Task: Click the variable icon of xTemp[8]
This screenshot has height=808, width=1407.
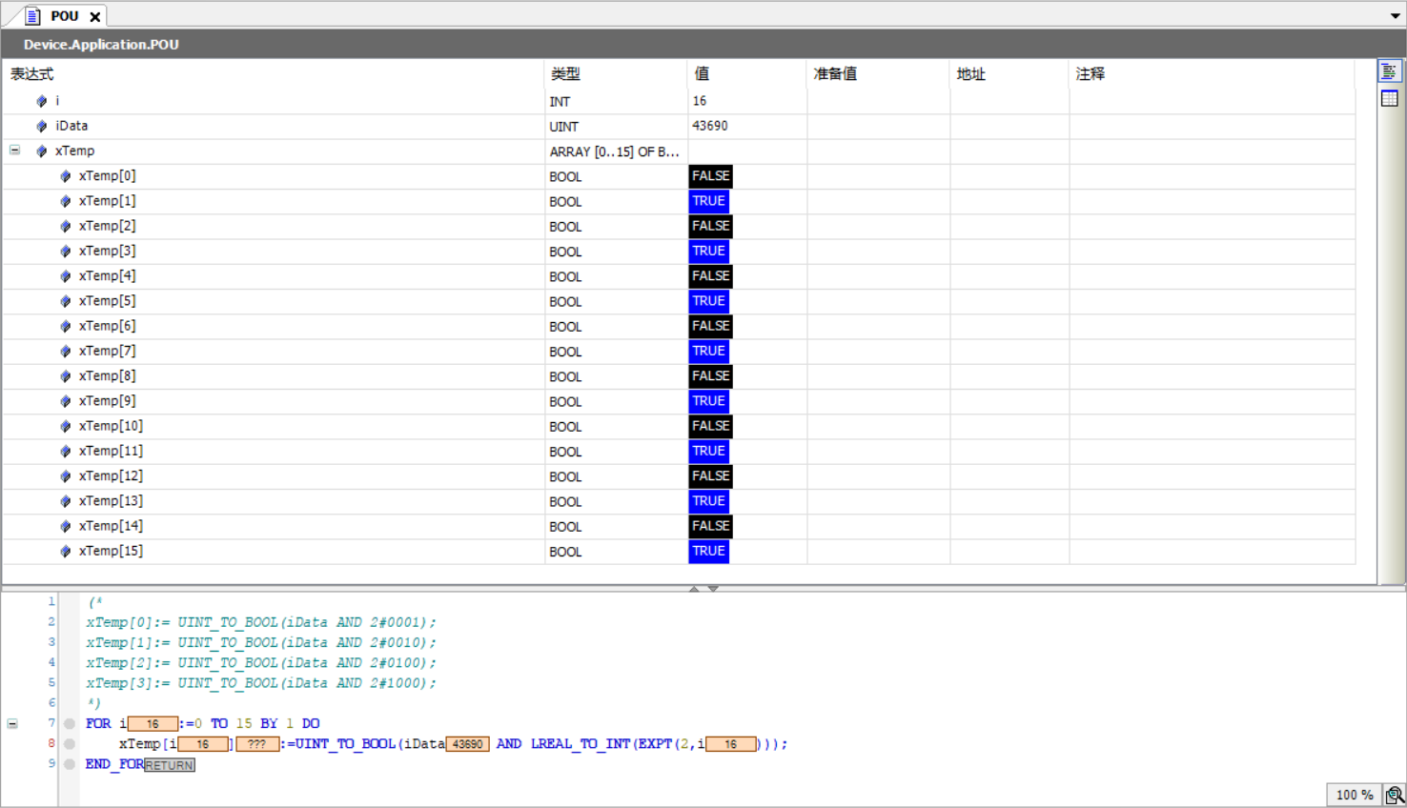Action: tap(66, 376)
